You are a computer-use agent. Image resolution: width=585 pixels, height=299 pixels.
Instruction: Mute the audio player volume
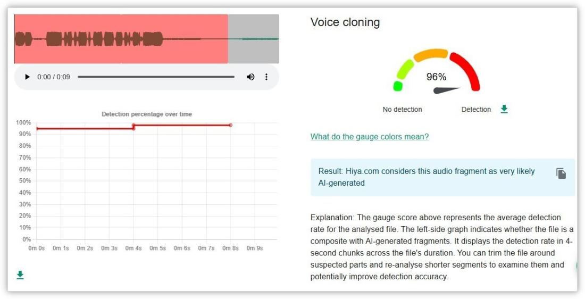[250, 77]
